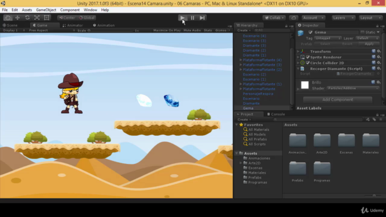Image resolution: width=386 pixels, height=217 pixels.
Task: Toggle Static checkbox
Action: coord(362,32)
